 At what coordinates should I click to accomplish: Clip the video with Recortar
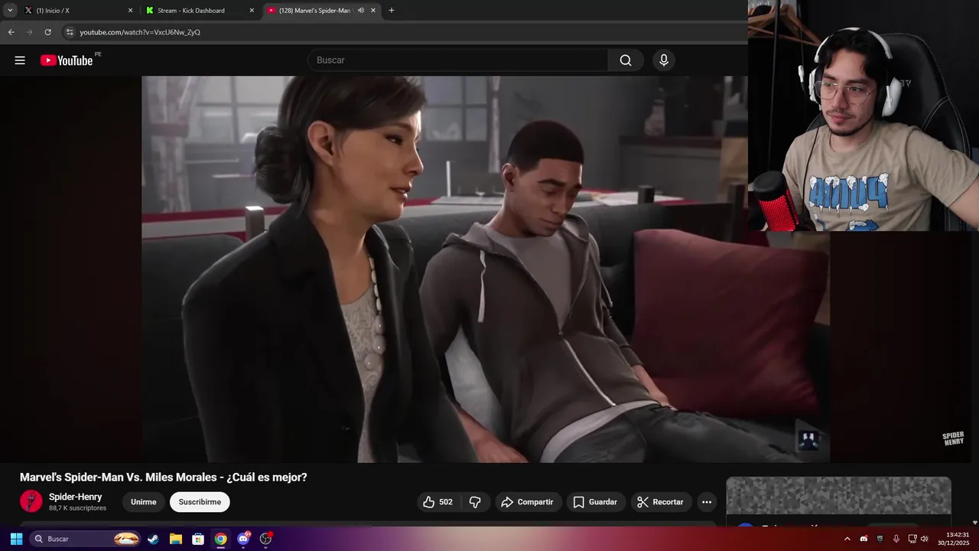click(x=661, y=502)
